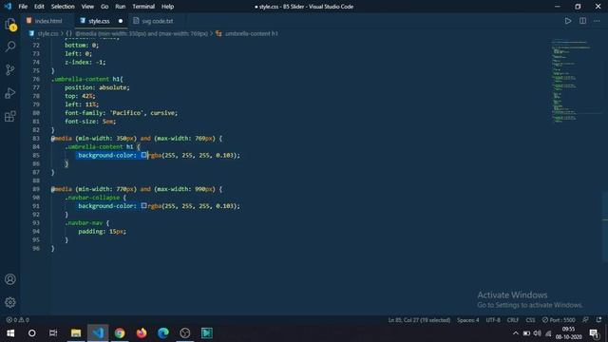608x342 pixels.
Task: Open the Explorer view in activity bar
Action: tap(10, 25)
